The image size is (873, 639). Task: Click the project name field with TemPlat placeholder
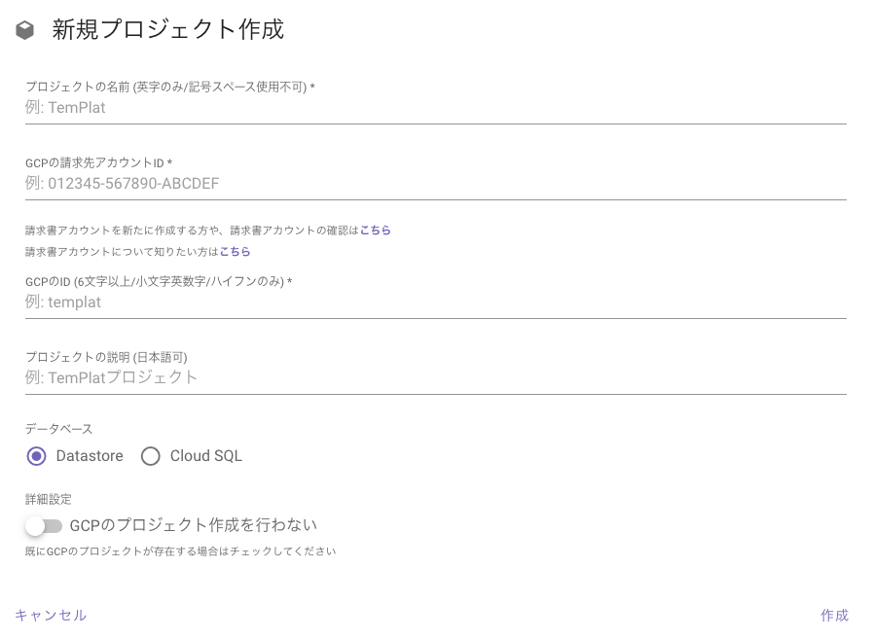(x=435, y=107)
